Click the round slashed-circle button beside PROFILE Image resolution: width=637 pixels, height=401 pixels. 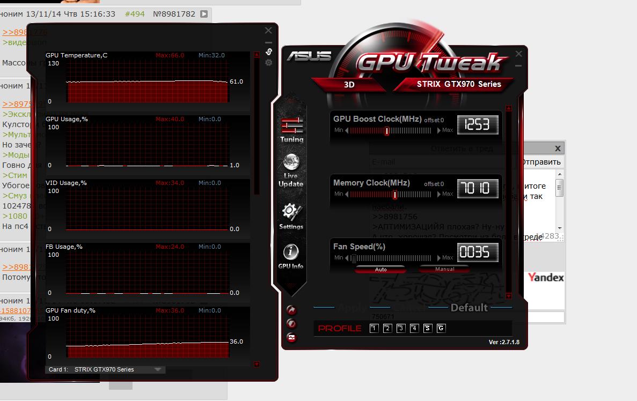pos(291,323)
